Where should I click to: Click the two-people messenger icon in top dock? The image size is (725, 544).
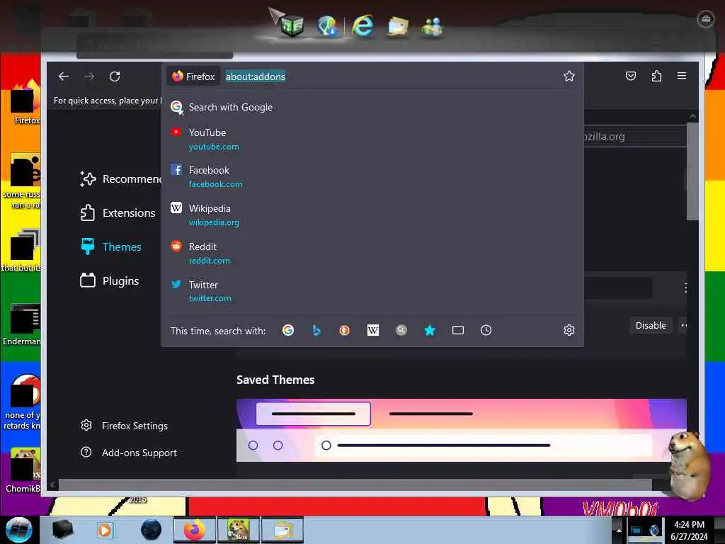[433, 26]
